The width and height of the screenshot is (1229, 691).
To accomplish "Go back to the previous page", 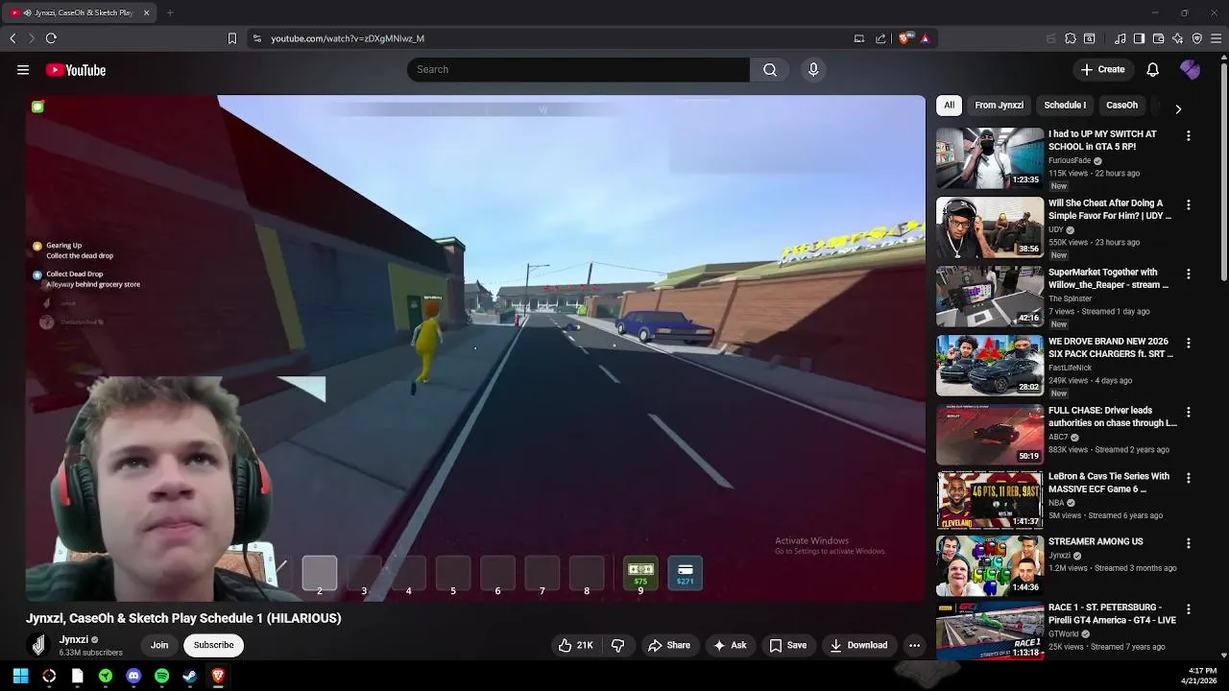I will coord(12,38).
